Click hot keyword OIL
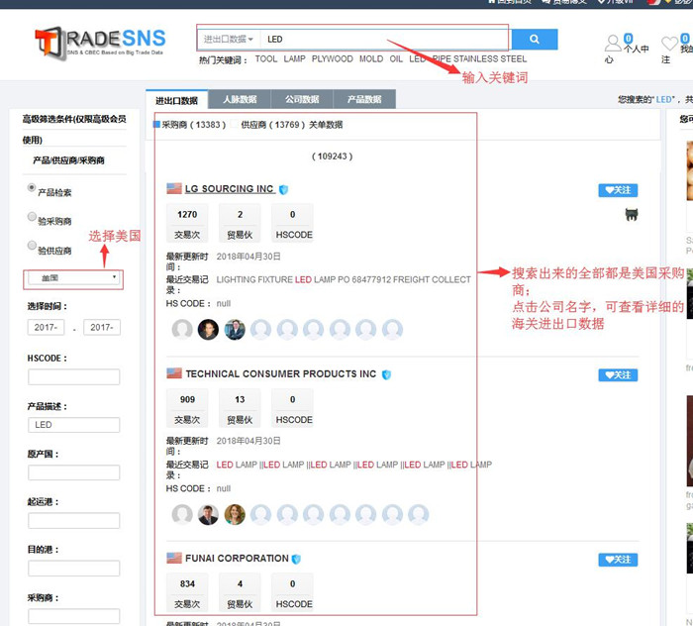 396,58
